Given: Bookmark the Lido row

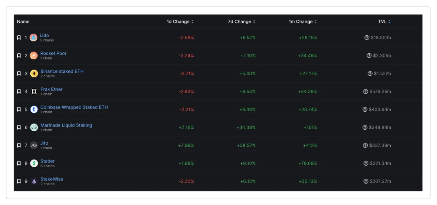Looking at the screenshot, I should click(19, 38).
